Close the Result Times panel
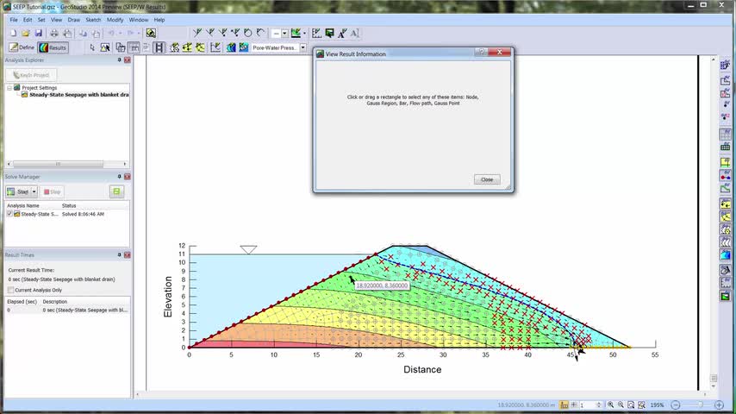The width and height of the screenshot is (736, 414). click(128, 254)
